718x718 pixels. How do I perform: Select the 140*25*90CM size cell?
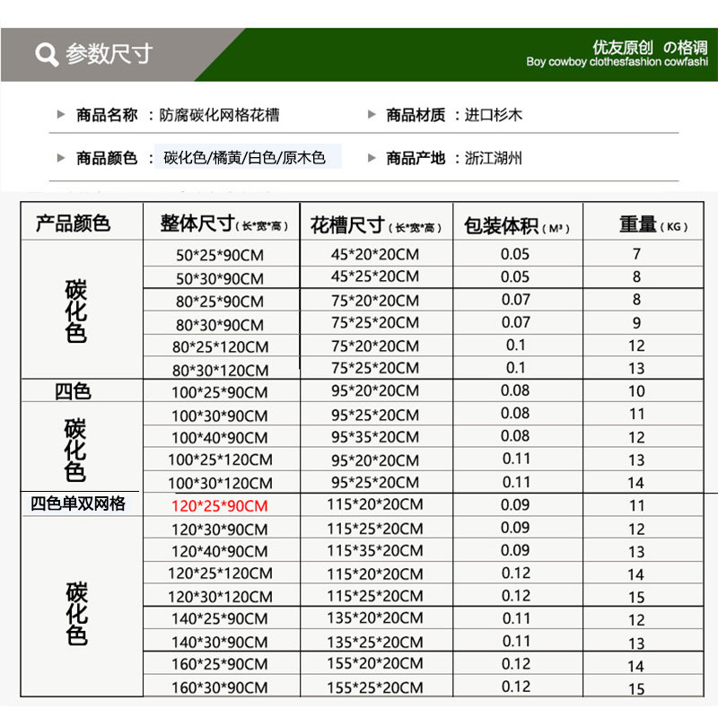(220, 618)
